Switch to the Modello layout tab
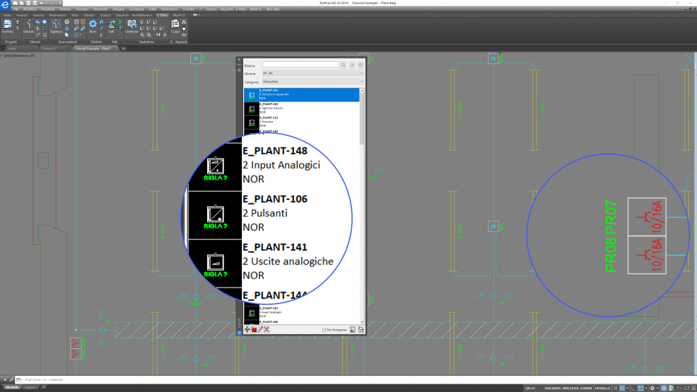Screen dimensions: 697x392 click(x=12, y=387)
